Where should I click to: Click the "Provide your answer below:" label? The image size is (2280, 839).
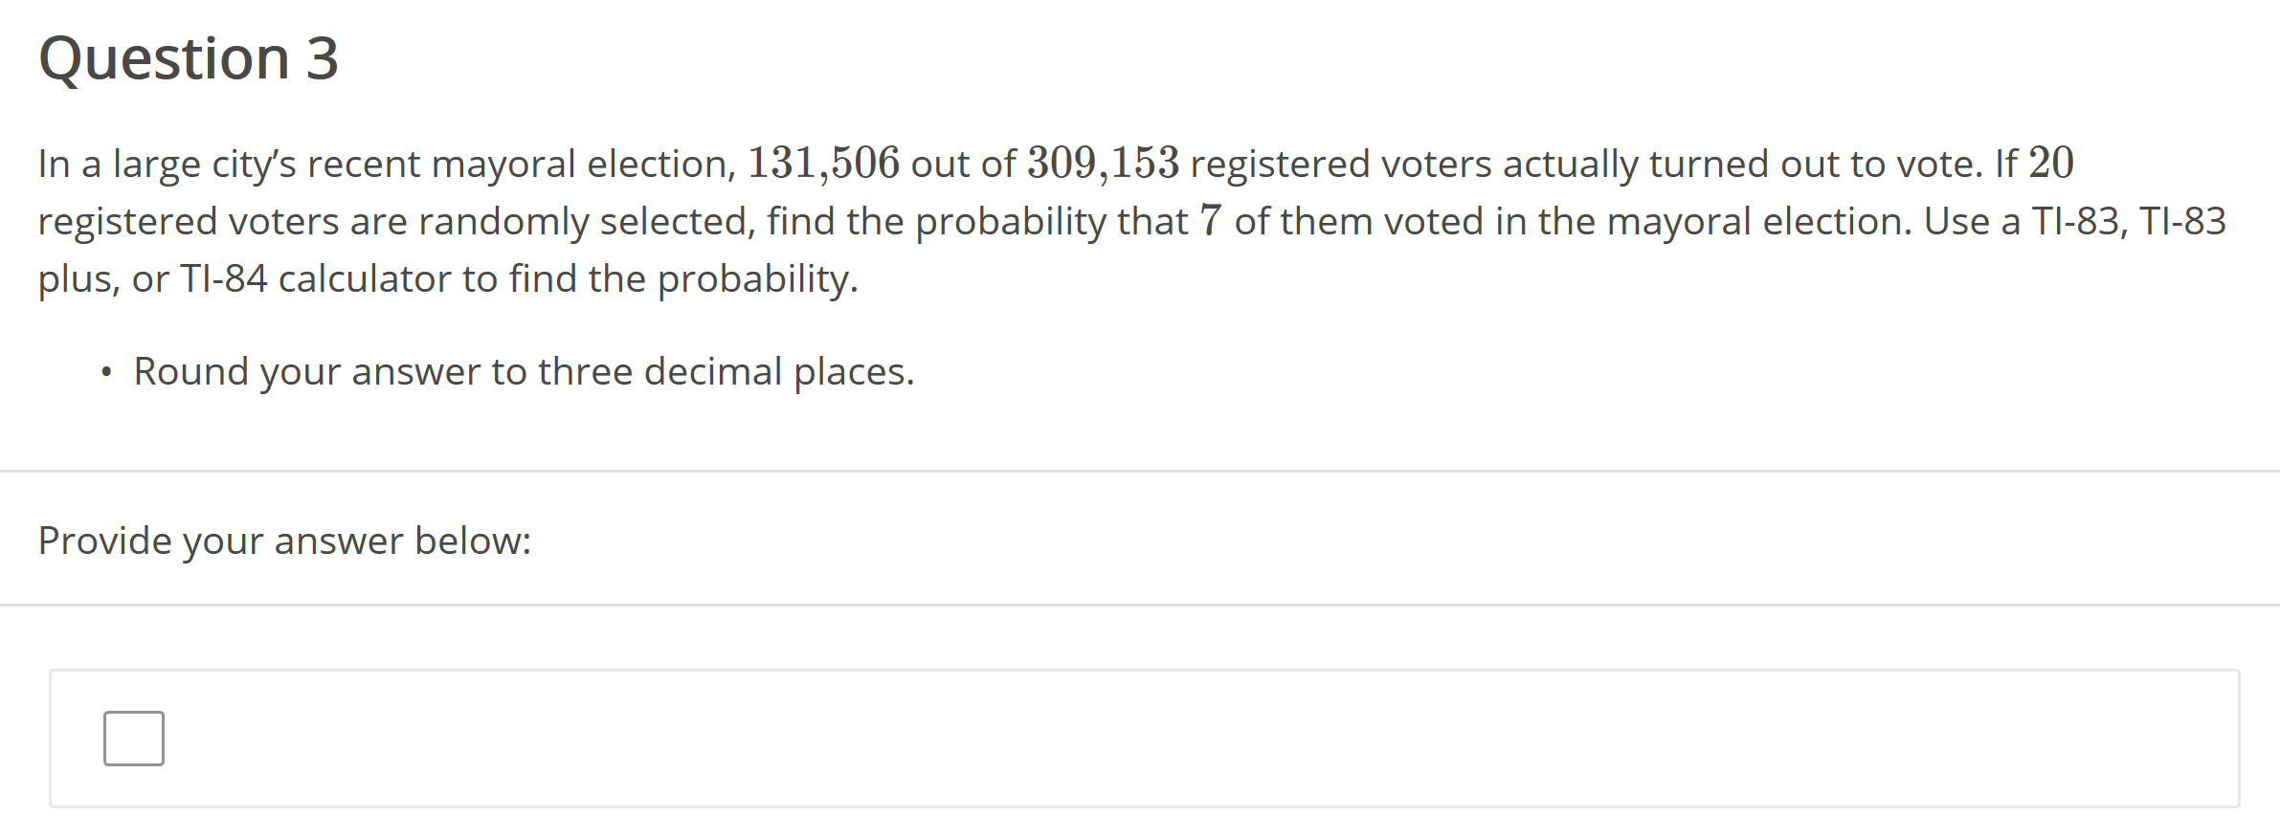pyautogui.click(x=284, y=541)
